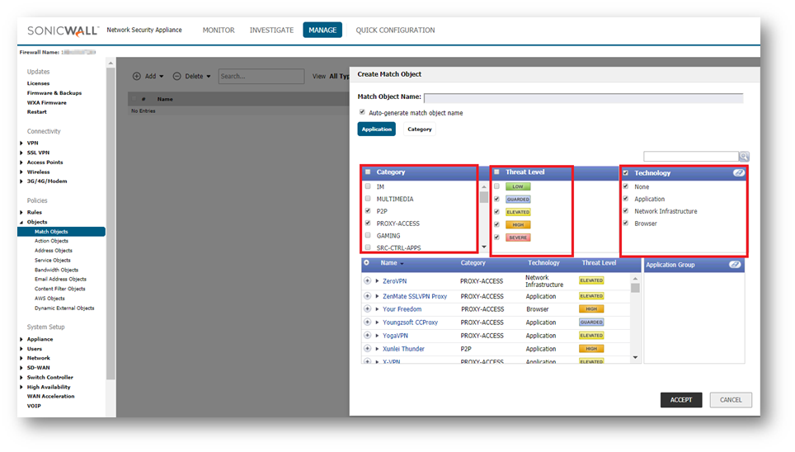This screenshot has width=795, height=452.
Task: Toggle Auto-generate match object name checkbox
Action: 362,112
